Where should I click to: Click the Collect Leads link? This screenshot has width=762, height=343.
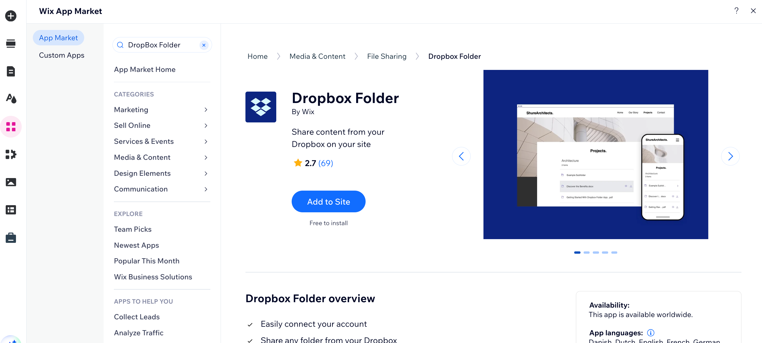point(136,317)
